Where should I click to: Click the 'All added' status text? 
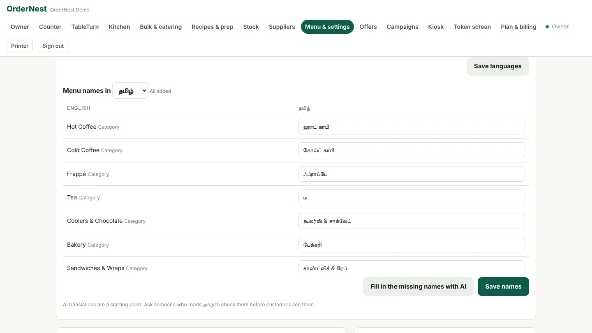pyautogui.click(x=160, y=91)
